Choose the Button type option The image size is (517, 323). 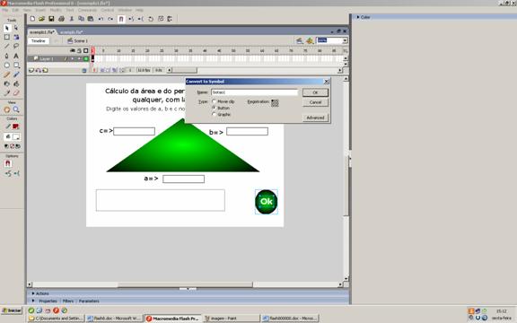pyautogui.click(x=214, y=108)
